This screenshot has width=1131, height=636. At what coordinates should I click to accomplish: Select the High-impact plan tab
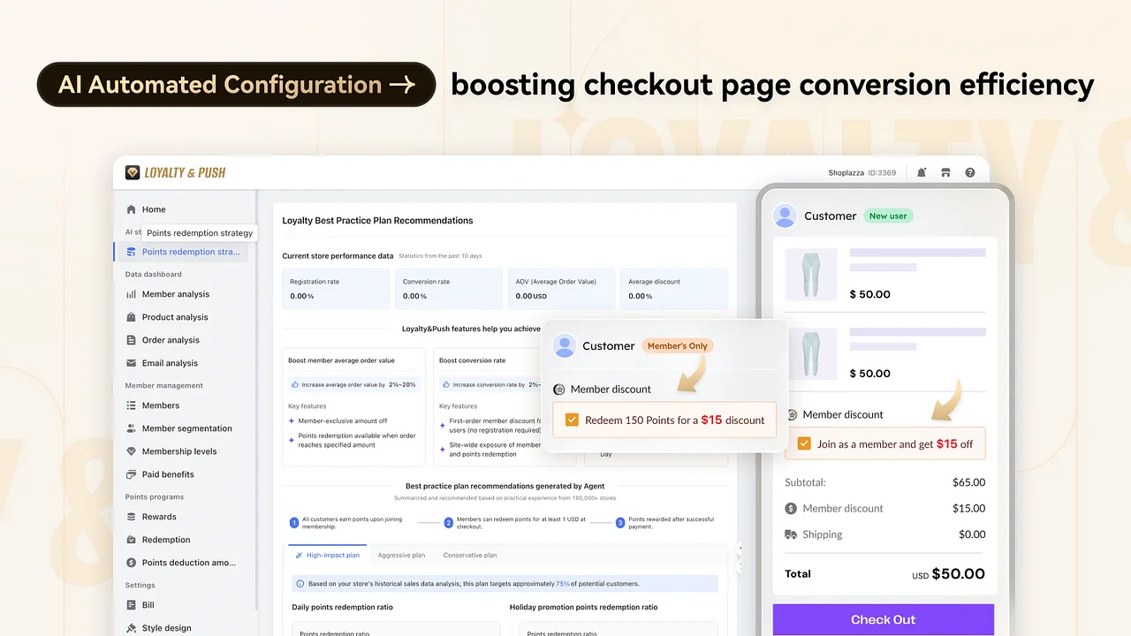coord(327,556)
